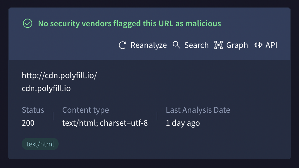Click the Reanalyze circular arrow icon

point(122,45)
